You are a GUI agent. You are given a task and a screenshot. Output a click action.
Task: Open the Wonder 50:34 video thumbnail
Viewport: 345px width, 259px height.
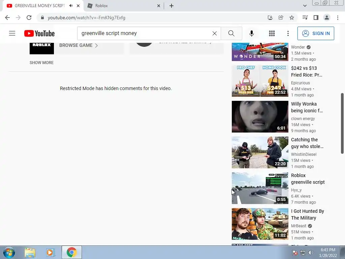(260, 52)
